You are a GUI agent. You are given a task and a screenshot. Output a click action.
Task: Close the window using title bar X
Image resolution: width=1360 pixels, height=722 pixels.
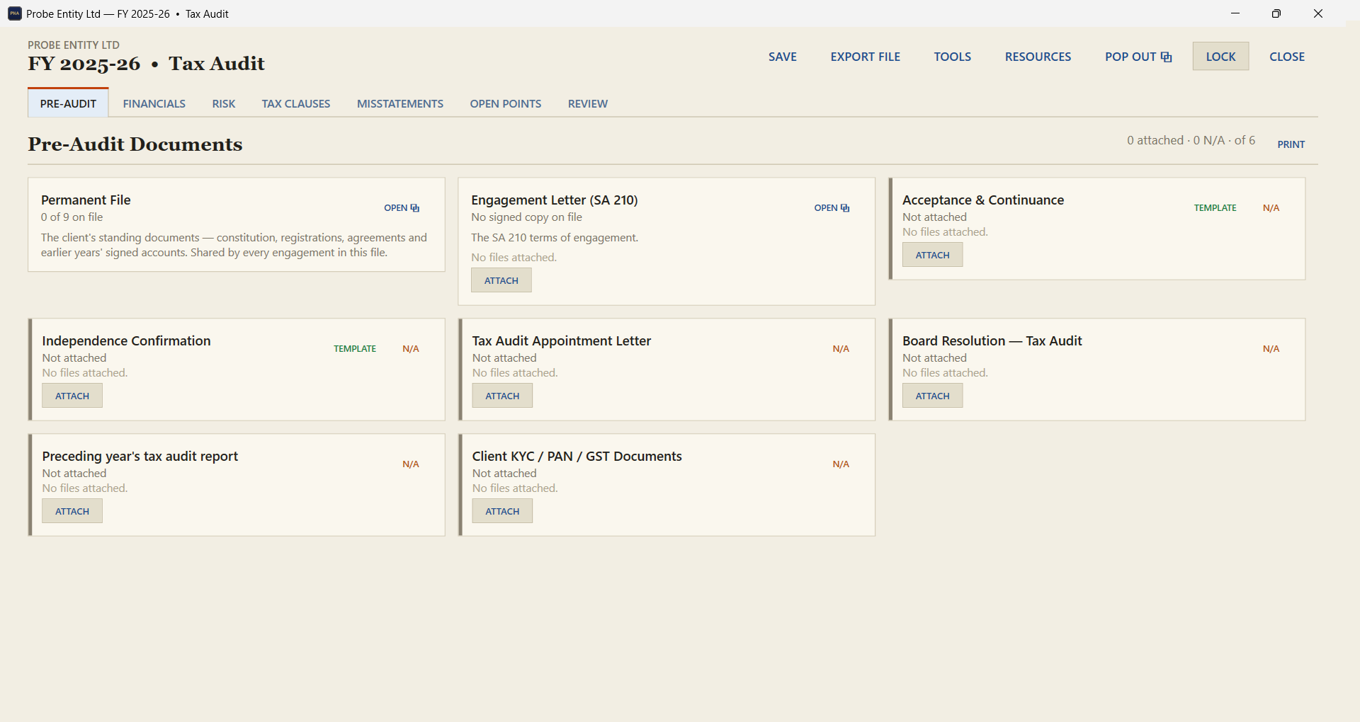(1317, 13)
